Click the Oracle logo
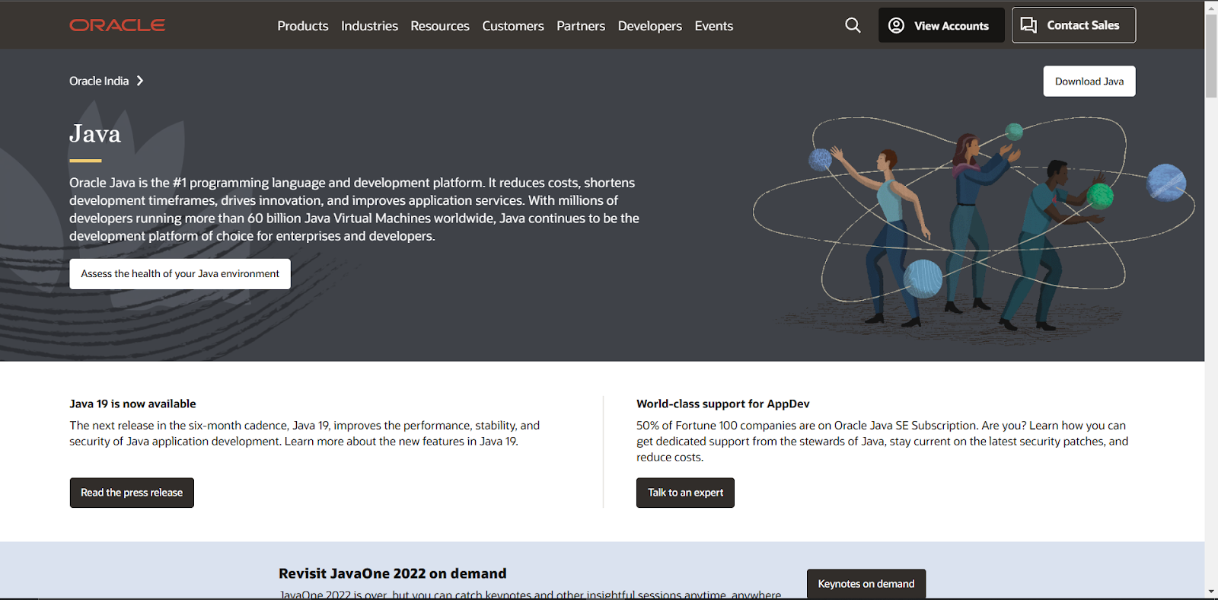The image size is (1218, 600). (x=117, y=25)
